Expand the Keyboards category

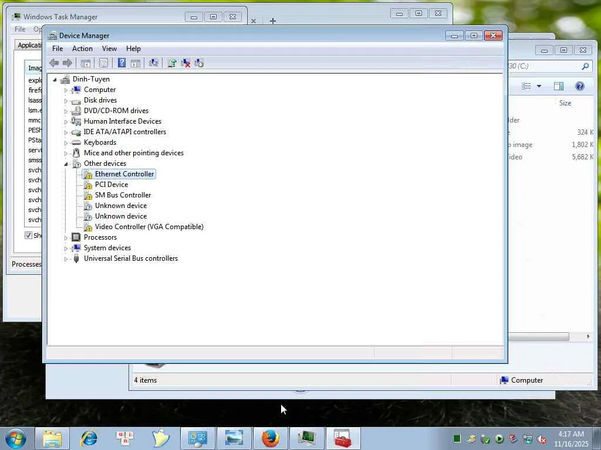[66, 143]
